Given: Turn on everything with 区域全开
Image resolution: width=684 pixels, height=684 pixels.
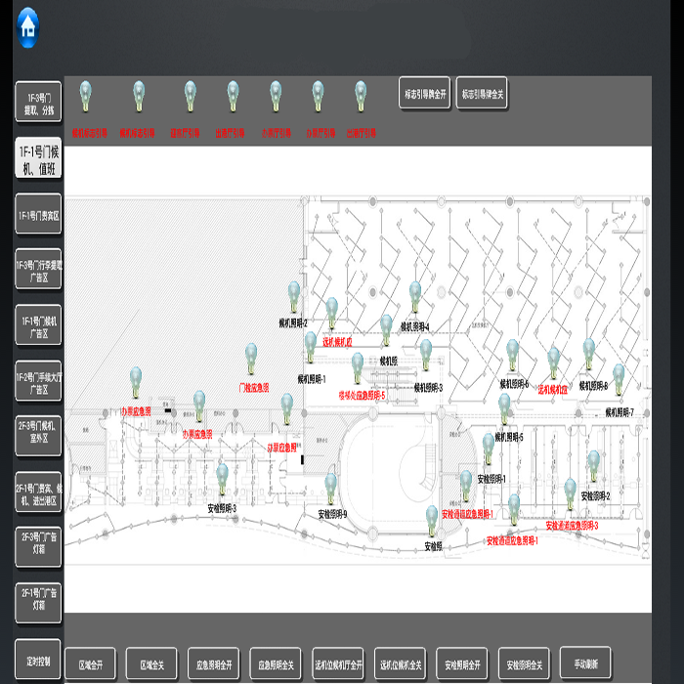Looking at the screenshot, I should [90, 663].
